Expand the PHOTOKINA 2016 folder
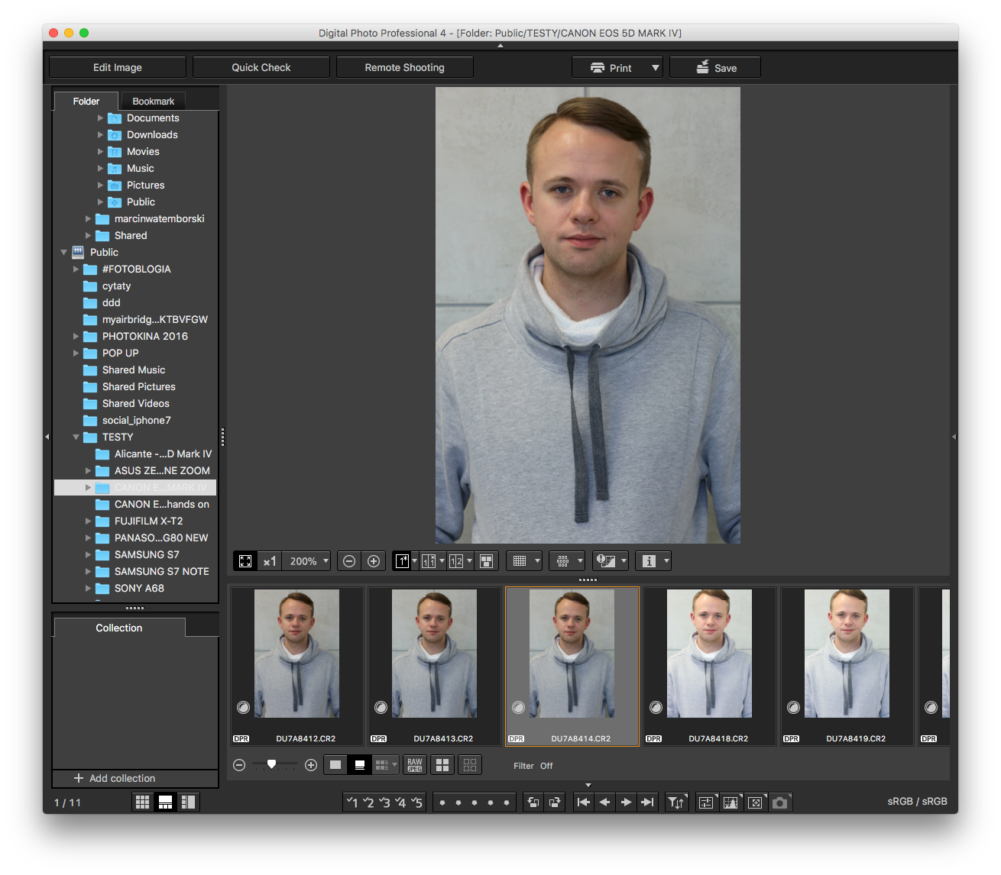Image resolution: width=1001 pixels, height=875 pixels. coord(76,336)
